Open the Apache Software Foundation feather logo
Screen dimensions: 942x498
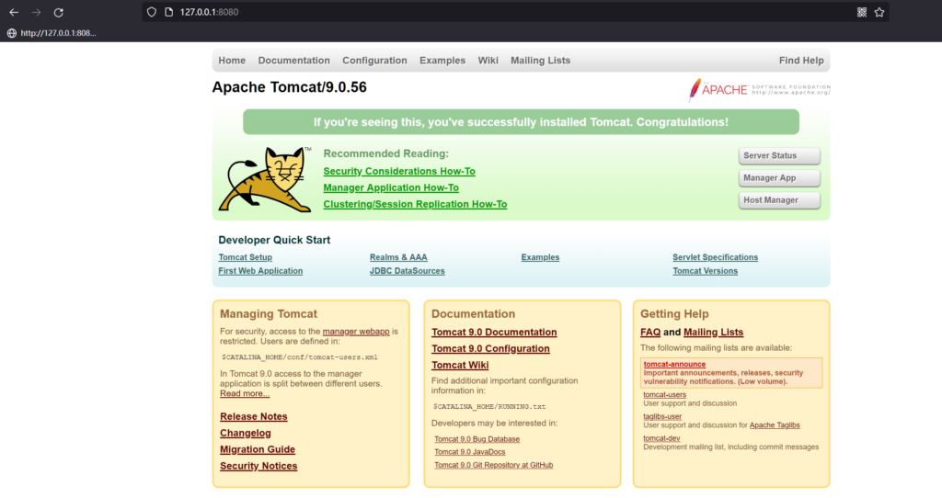[759, 89]
